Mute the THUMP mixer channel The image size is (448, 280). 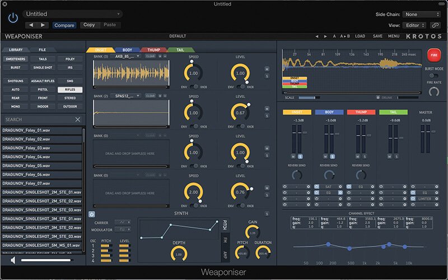point(357,157)
